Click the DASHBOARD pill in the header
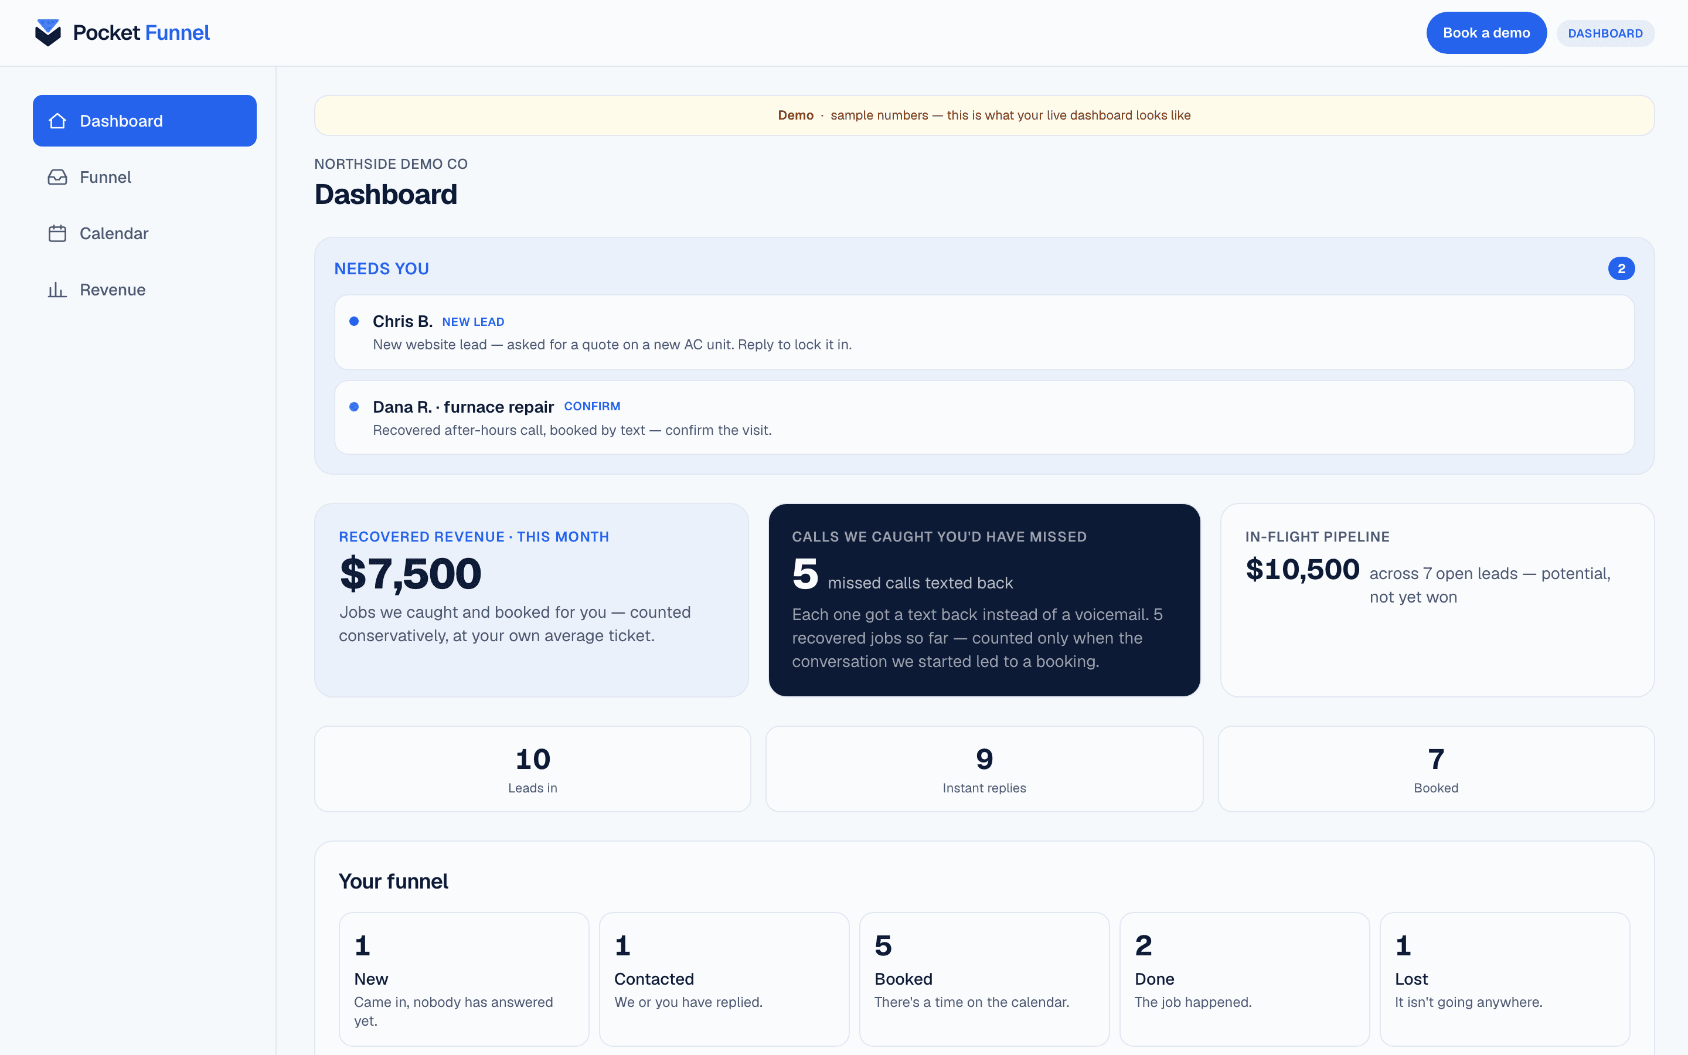Image resolution: width=1688 pixels, height=1055 pixels. coord(1605,33)
